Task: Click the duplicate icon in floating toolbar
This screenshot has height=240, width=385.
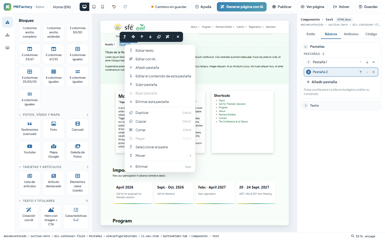Action: point(159,37)
